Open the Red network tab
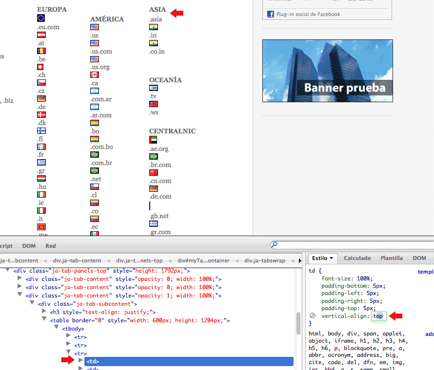 tap(50, 246)
